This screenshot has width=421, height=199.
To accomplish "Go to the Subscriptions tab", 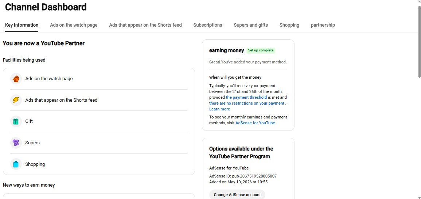I will pyautogui.click(x=207, y=25).
